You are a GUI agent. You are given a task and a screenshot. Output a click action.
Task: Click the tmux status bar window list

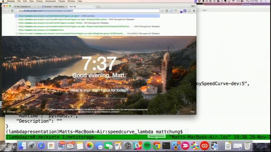[52, 137]
